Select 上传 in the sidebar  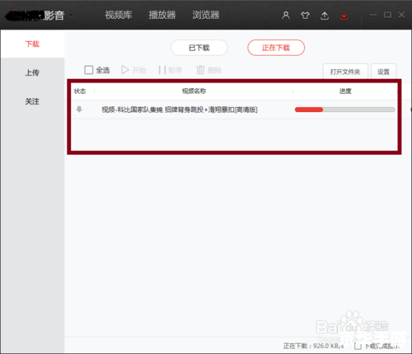point(32,72)
